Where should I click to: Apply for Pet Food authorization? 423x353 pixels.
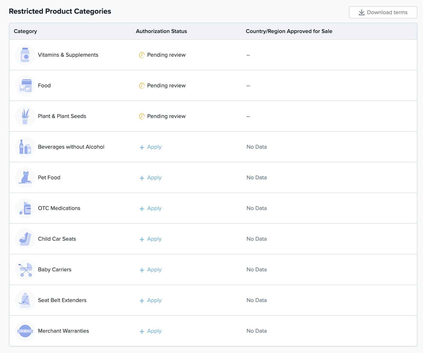pos(151,178)
